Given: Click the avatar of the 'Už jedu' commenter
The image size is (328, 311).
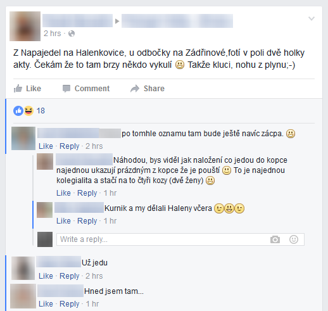Looking at the screenshot, I should pyautogui.click(x=23, y=268).
